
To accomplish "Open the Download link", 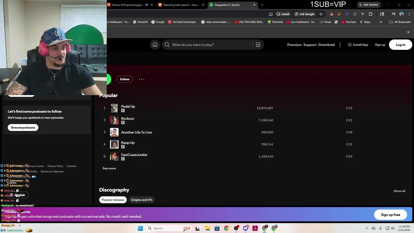I will (326, 45).
